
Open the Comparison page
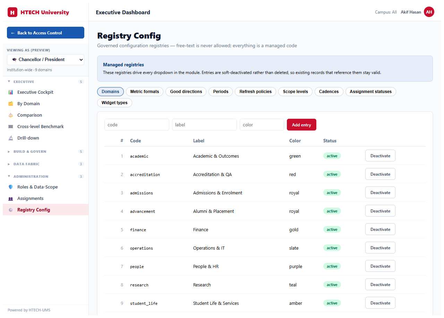(x=45, y=115)
